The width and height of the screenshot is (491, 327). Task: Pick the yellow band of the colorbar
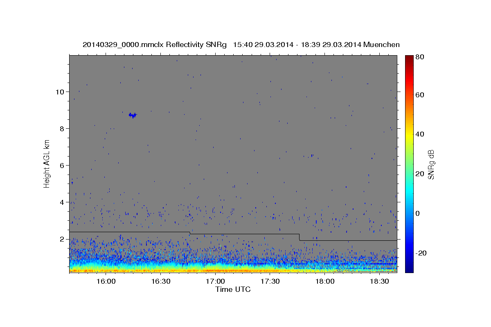click(x=409, y=135)
